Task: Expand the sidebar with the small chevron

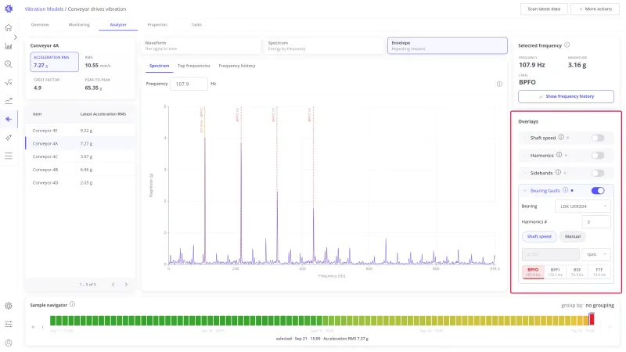Action: click(15, 37)
